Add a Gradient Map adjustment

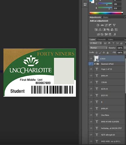click(x=114, y=34)
